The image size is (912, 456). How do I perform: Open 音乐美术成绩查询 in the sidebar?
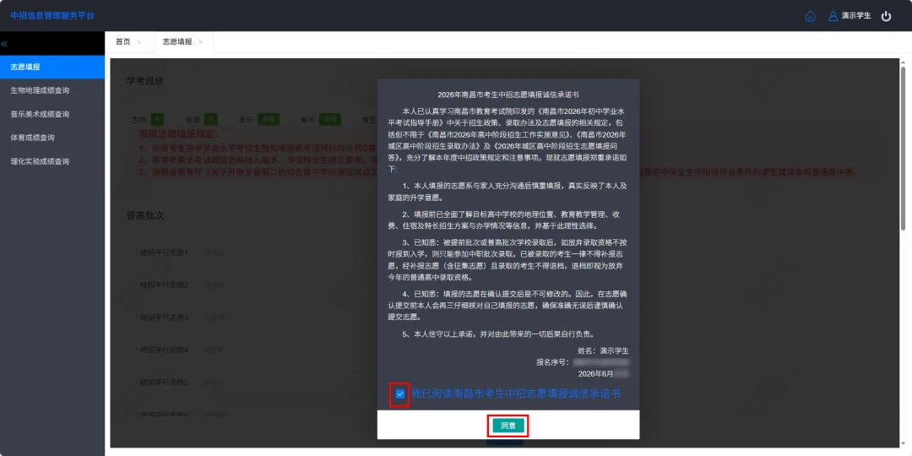[x=52, y=114]
